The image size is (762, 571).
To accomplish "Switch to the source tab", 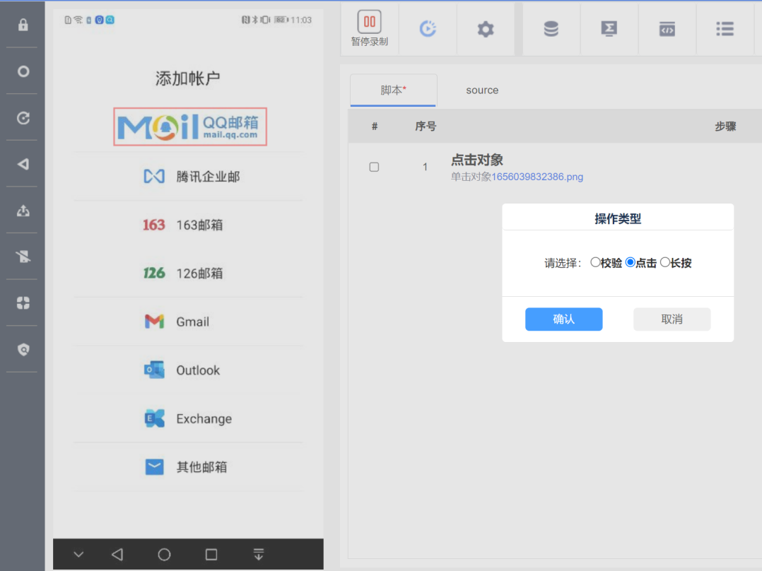I will point(482,90).
